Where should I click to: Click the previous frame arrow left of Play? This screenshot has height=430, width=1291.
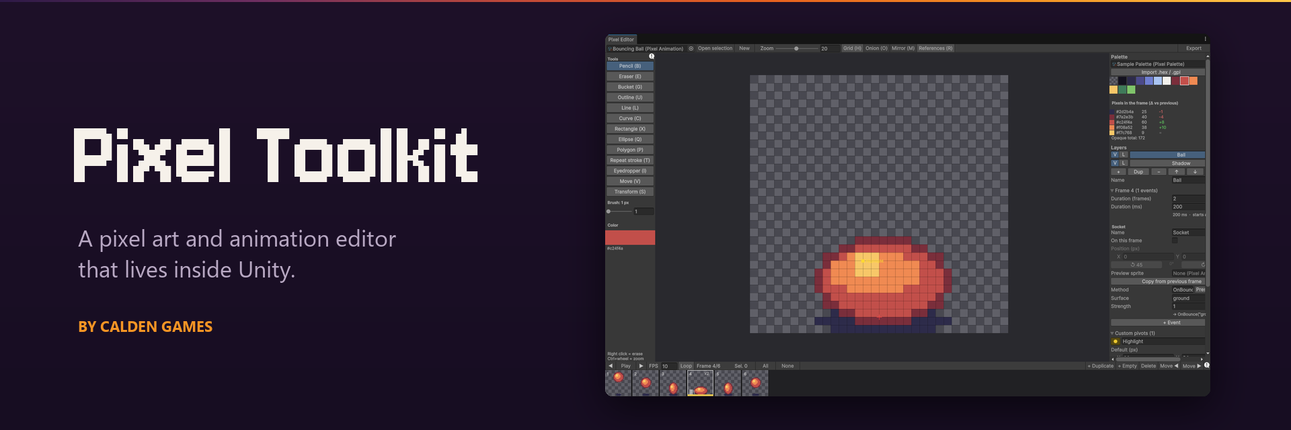(x=611, y=366)
